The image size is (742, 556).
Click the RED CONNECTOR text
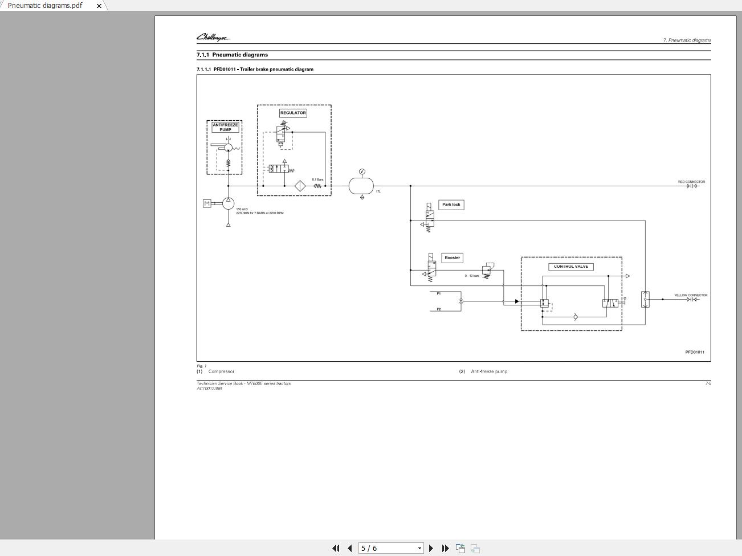pyautogui.click(x=691, y=182)
